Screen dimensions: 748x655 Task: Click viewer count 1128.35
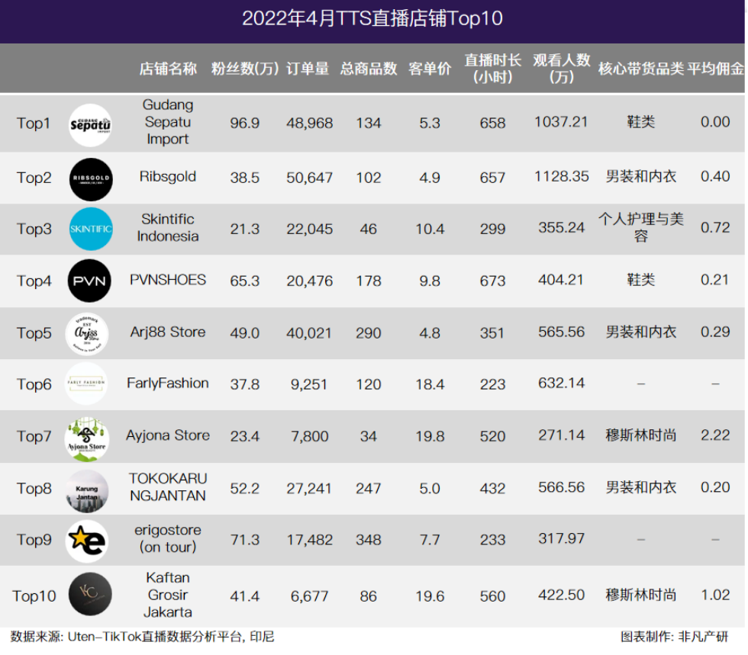click(562, 176)
